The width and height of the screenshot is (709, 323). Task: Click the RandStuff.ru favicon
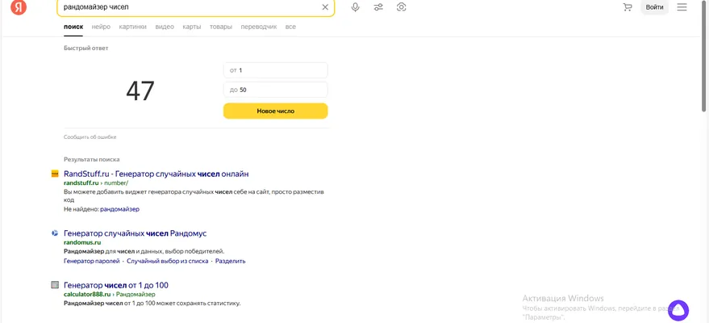(x=55, y=174)
